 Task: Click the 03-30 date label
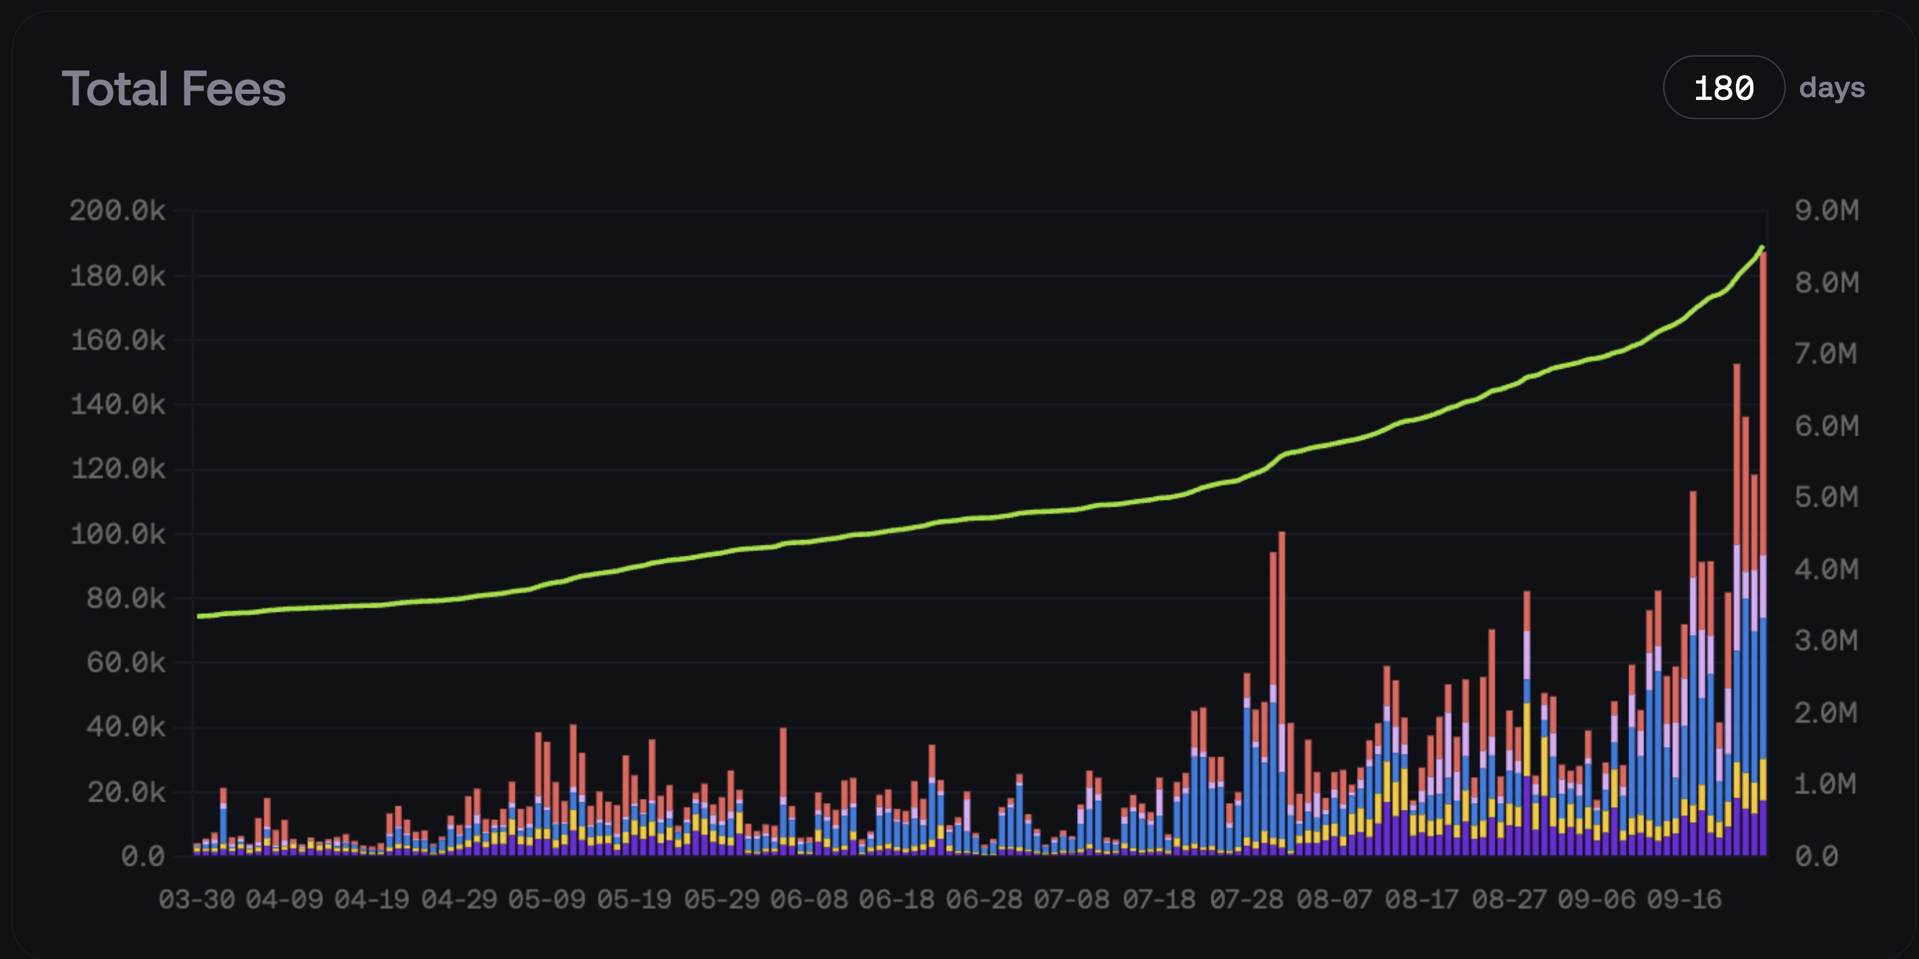click(197, 900)
